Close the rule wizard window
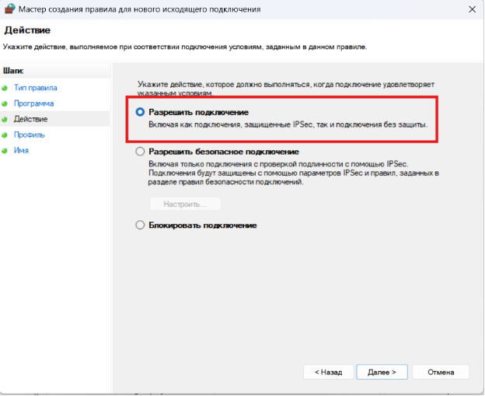The height and width of the screenshot is (396, 485). 472,9
